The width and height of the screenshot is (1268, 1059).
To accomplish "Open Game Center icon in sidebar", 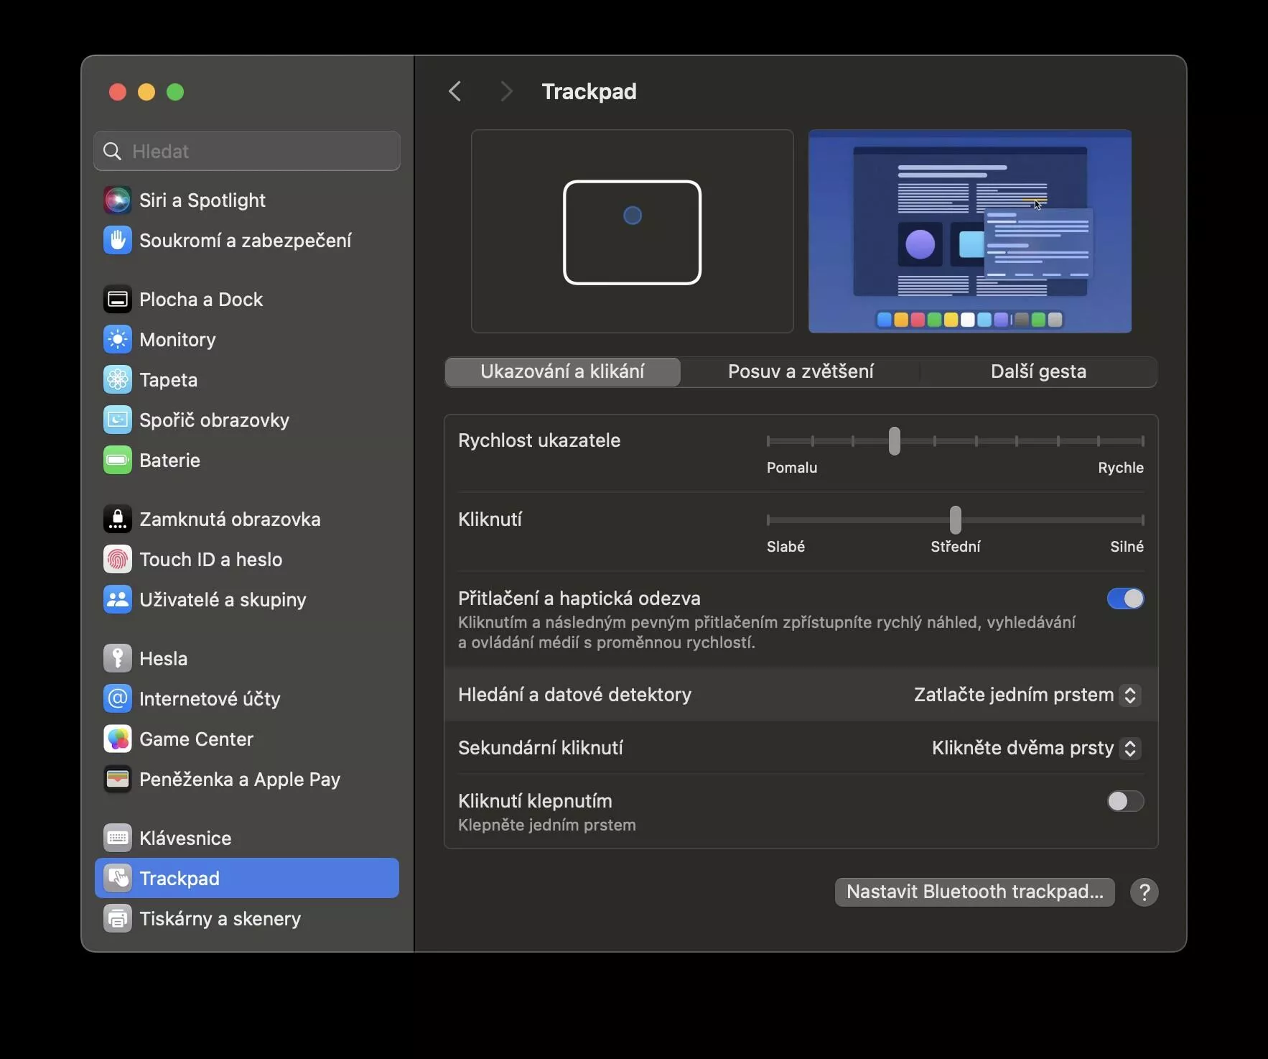I will tap(117, 739).
